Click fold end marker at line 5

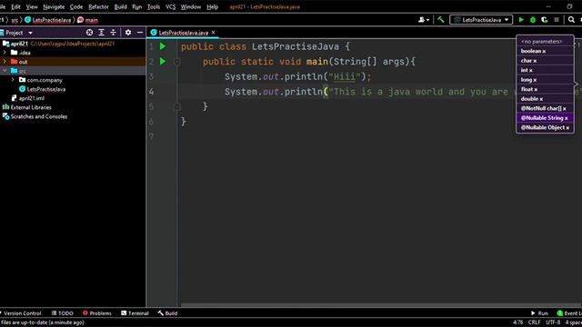click(x=177, y=107)
